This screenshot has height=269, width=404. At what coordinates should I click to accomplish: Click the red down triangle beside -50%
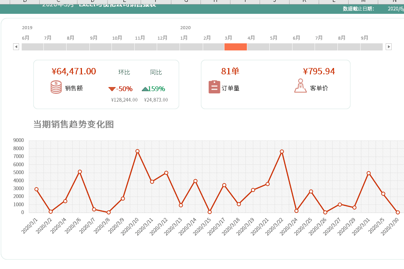pos(112,89)
